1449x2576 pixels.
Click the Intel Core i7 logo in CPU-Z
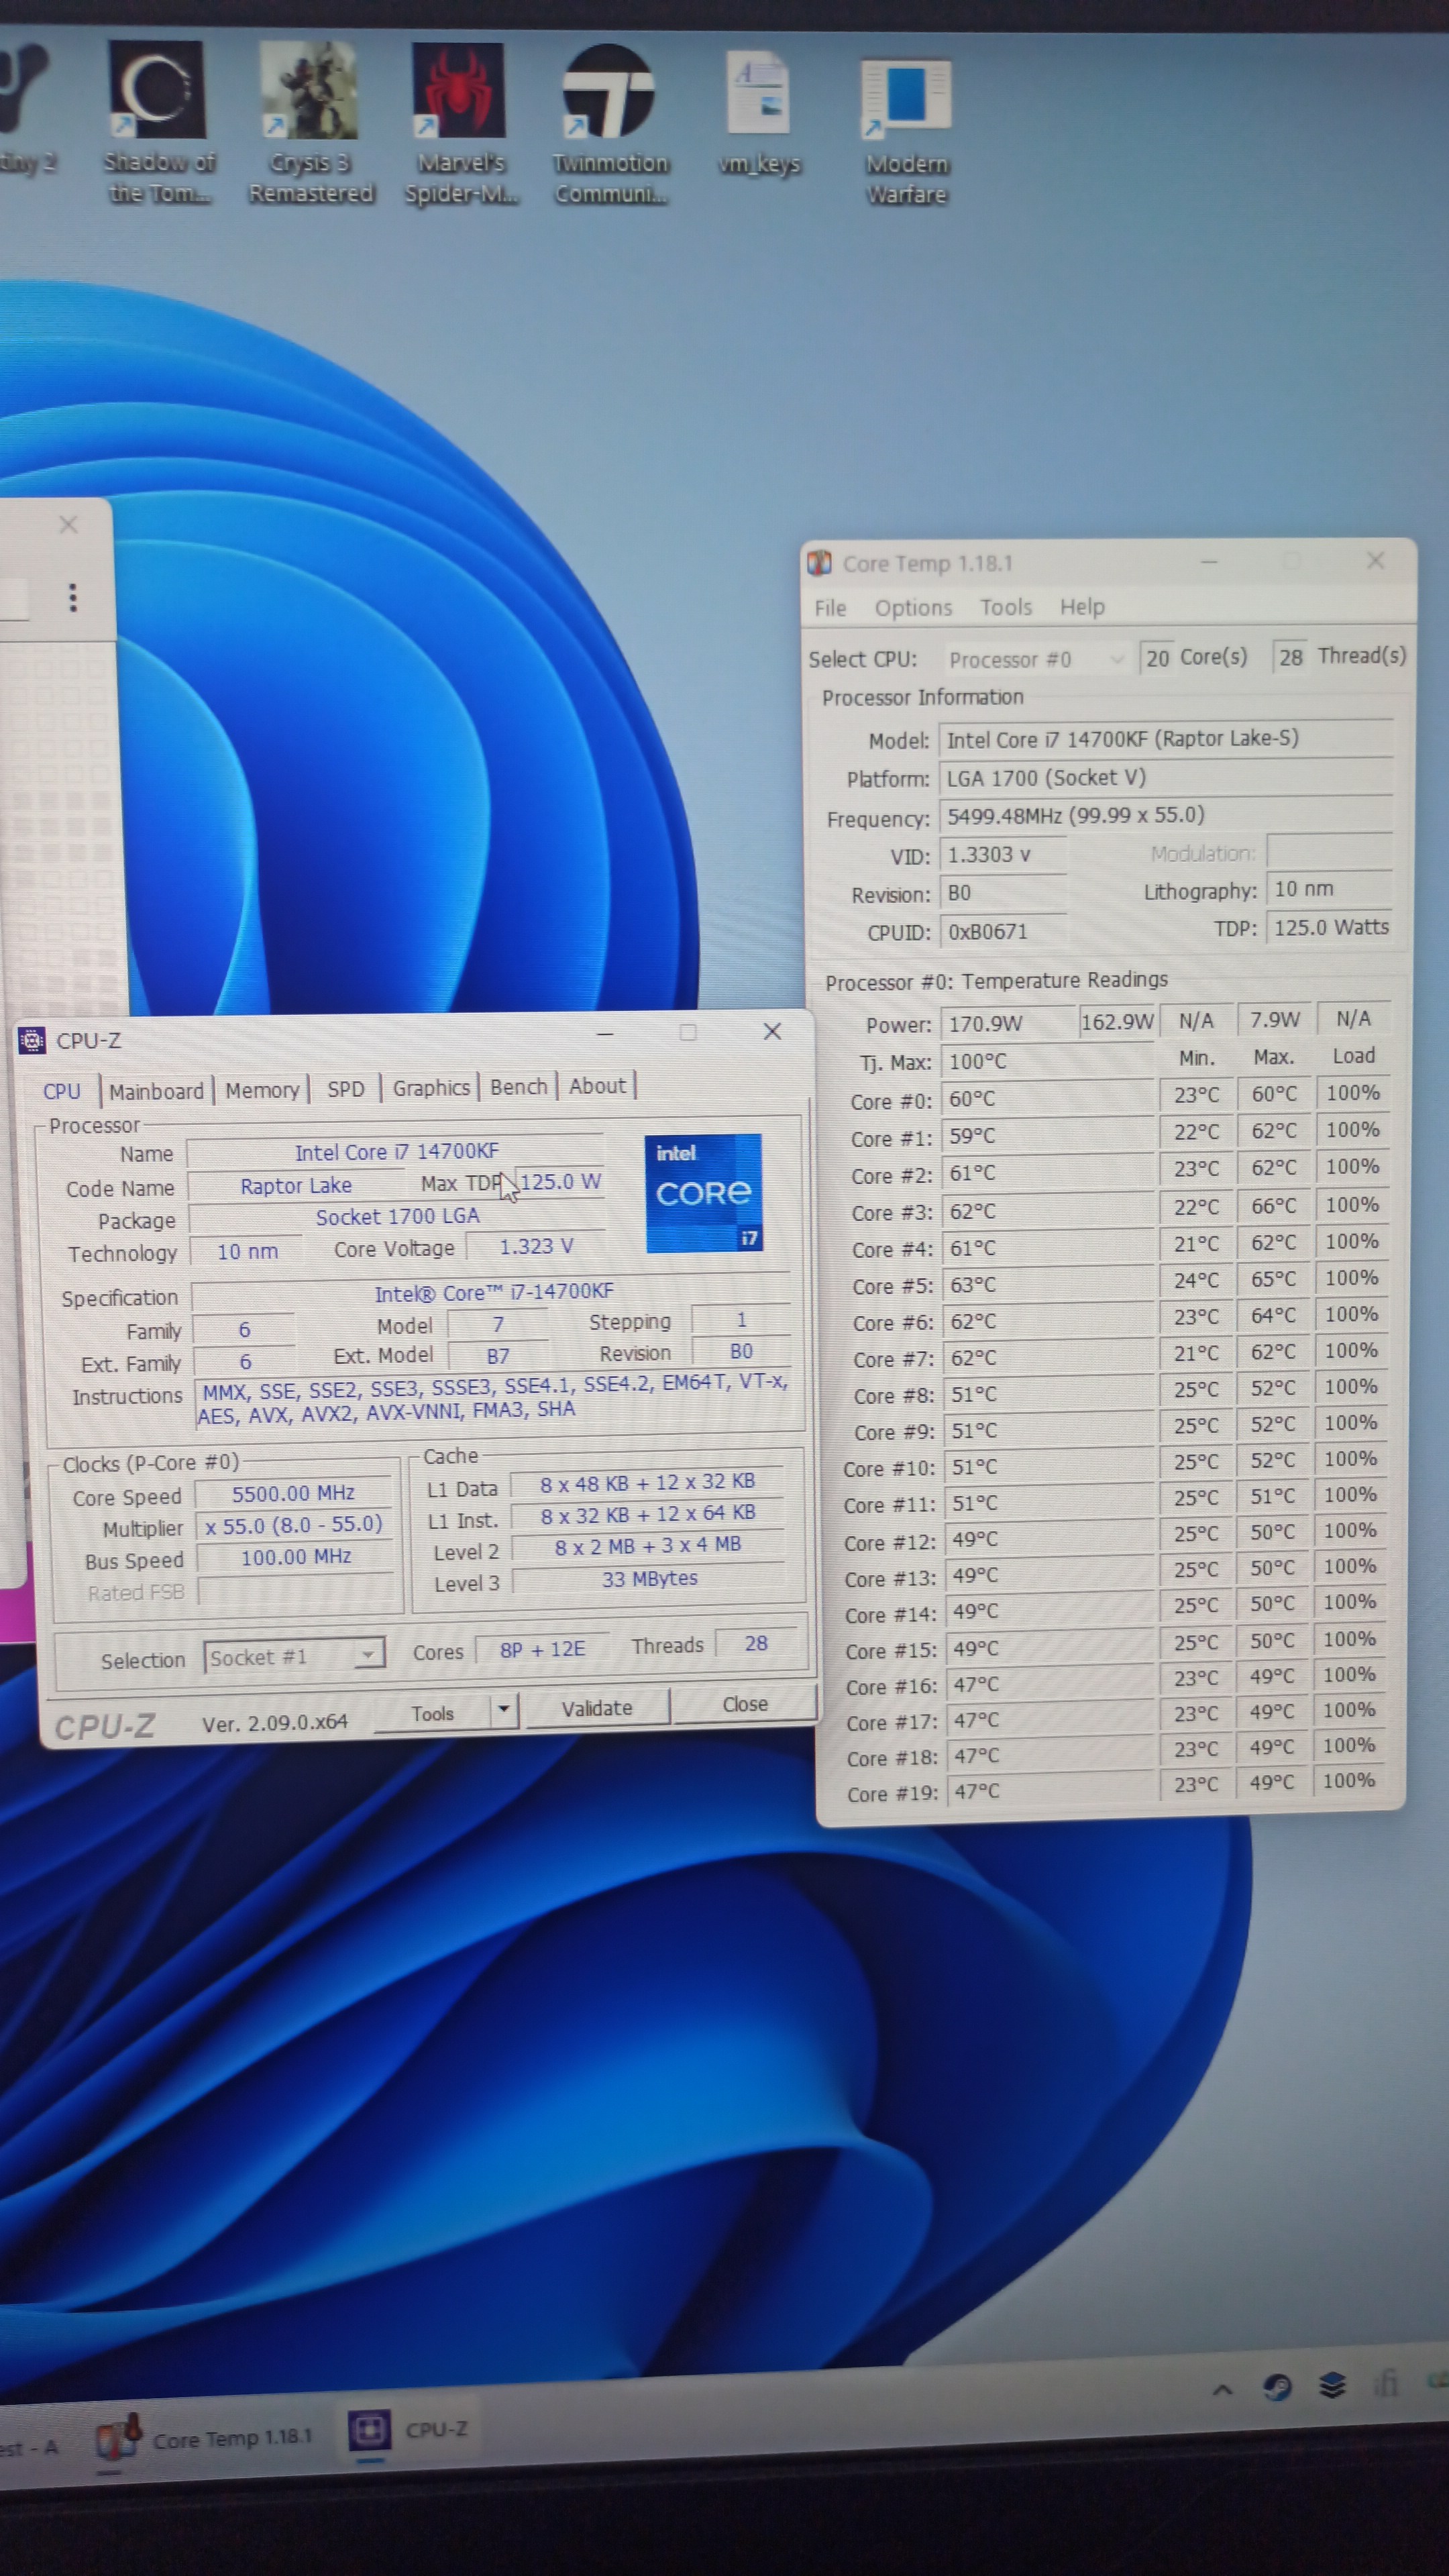(x=704, y=1192)
